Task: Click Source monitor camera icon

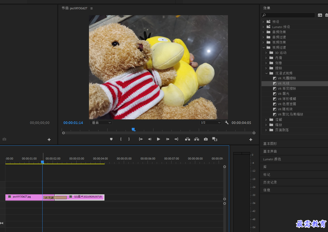Action: (4, 139)
